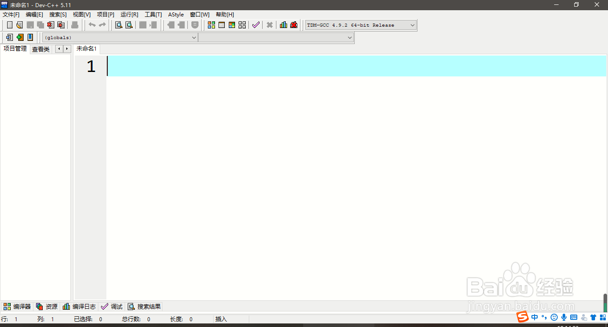Click the blue book icon in second toolbar
The height and width of the screenshot is (327, 608).
pyautogui.click(x=30, y=37)
